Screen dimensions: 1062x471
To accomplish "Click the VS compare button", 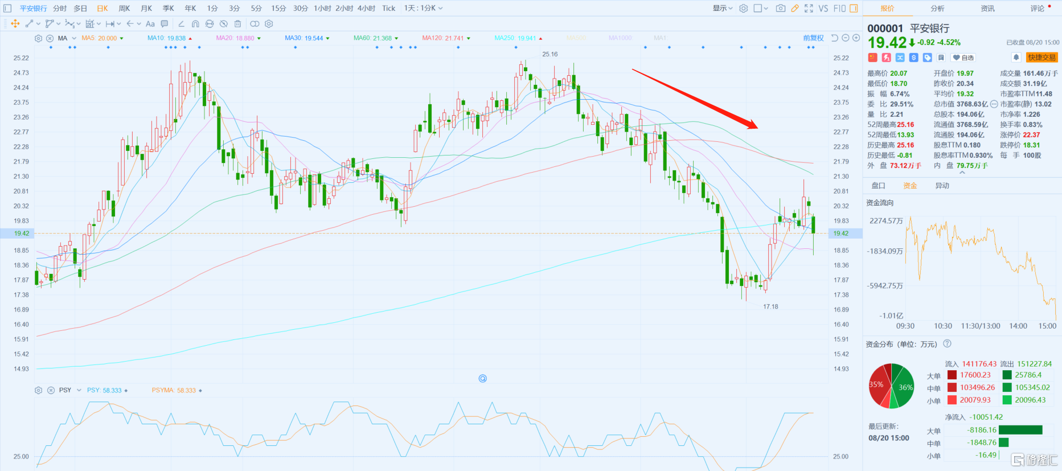I will pyautogui.click(x=823, y=8).
